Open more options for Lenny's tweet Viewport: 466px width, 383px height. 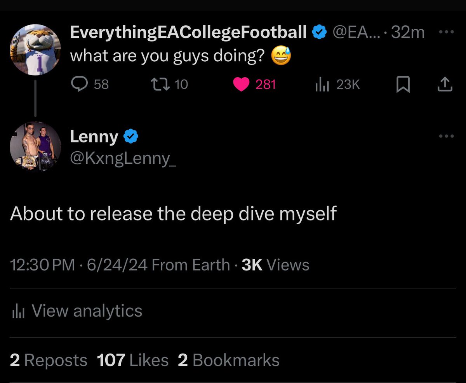pyautogui.click(x=446, y=136)
